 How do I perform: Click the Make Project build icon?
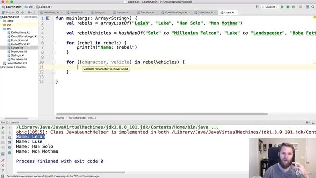[257, 7]
